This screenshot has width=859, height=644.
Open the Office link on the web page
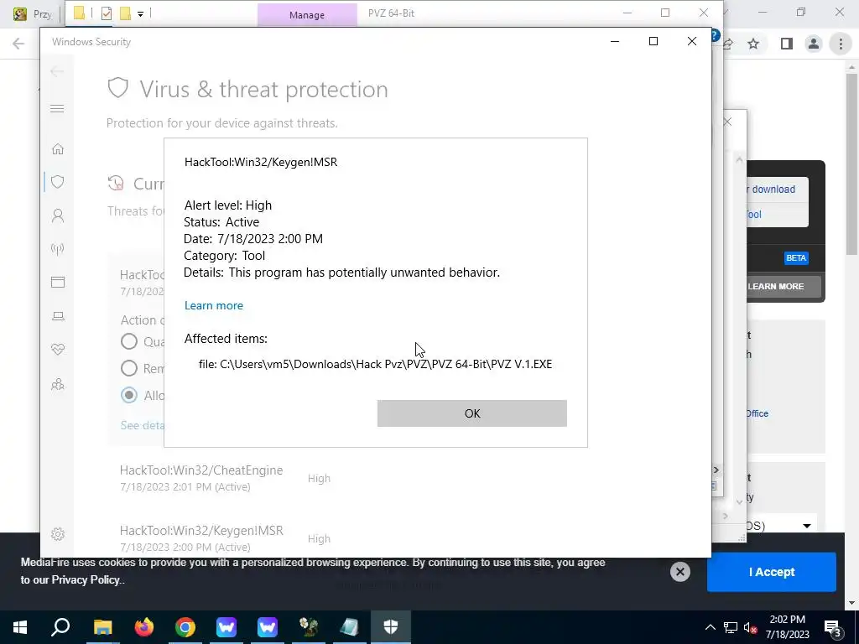click(757, 413)
